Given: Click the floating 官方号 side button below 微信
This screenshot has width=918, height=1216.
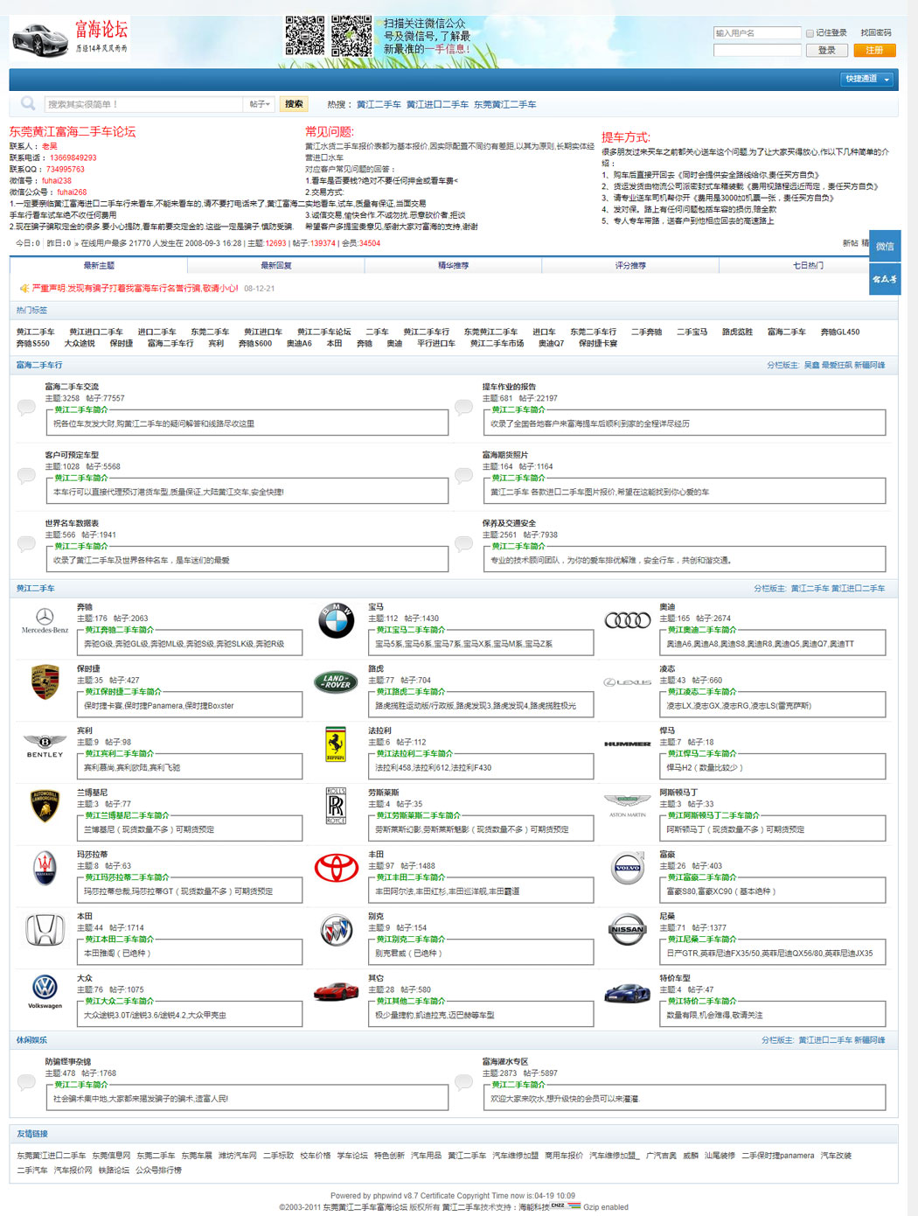Looking at the screenshot, I should (885, 280).
